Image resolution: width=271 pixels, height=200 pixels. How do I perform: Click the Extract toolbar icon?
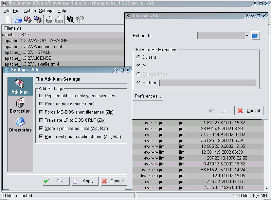coord(49,20)
